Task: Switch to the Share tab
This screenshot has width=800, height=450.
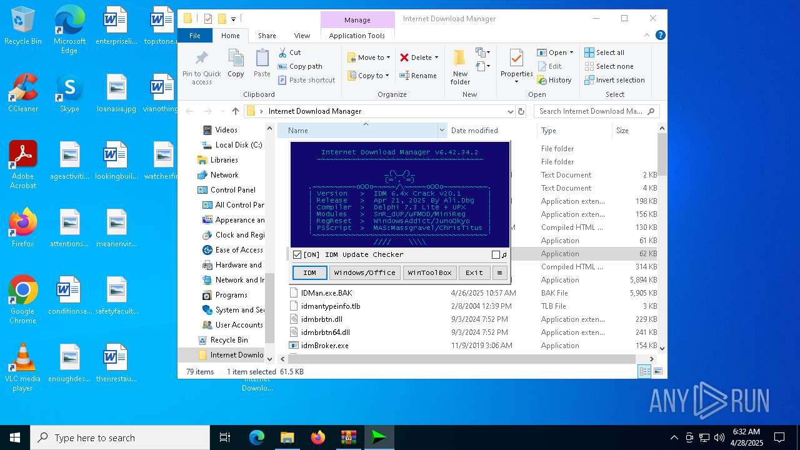Action: click(267, 36)
